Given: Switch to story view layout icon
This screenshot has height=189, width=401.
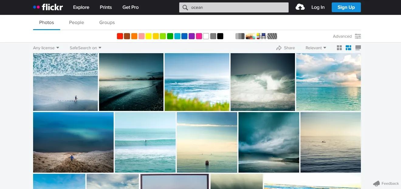Looking at the screenshot, I should coord(358,48).
